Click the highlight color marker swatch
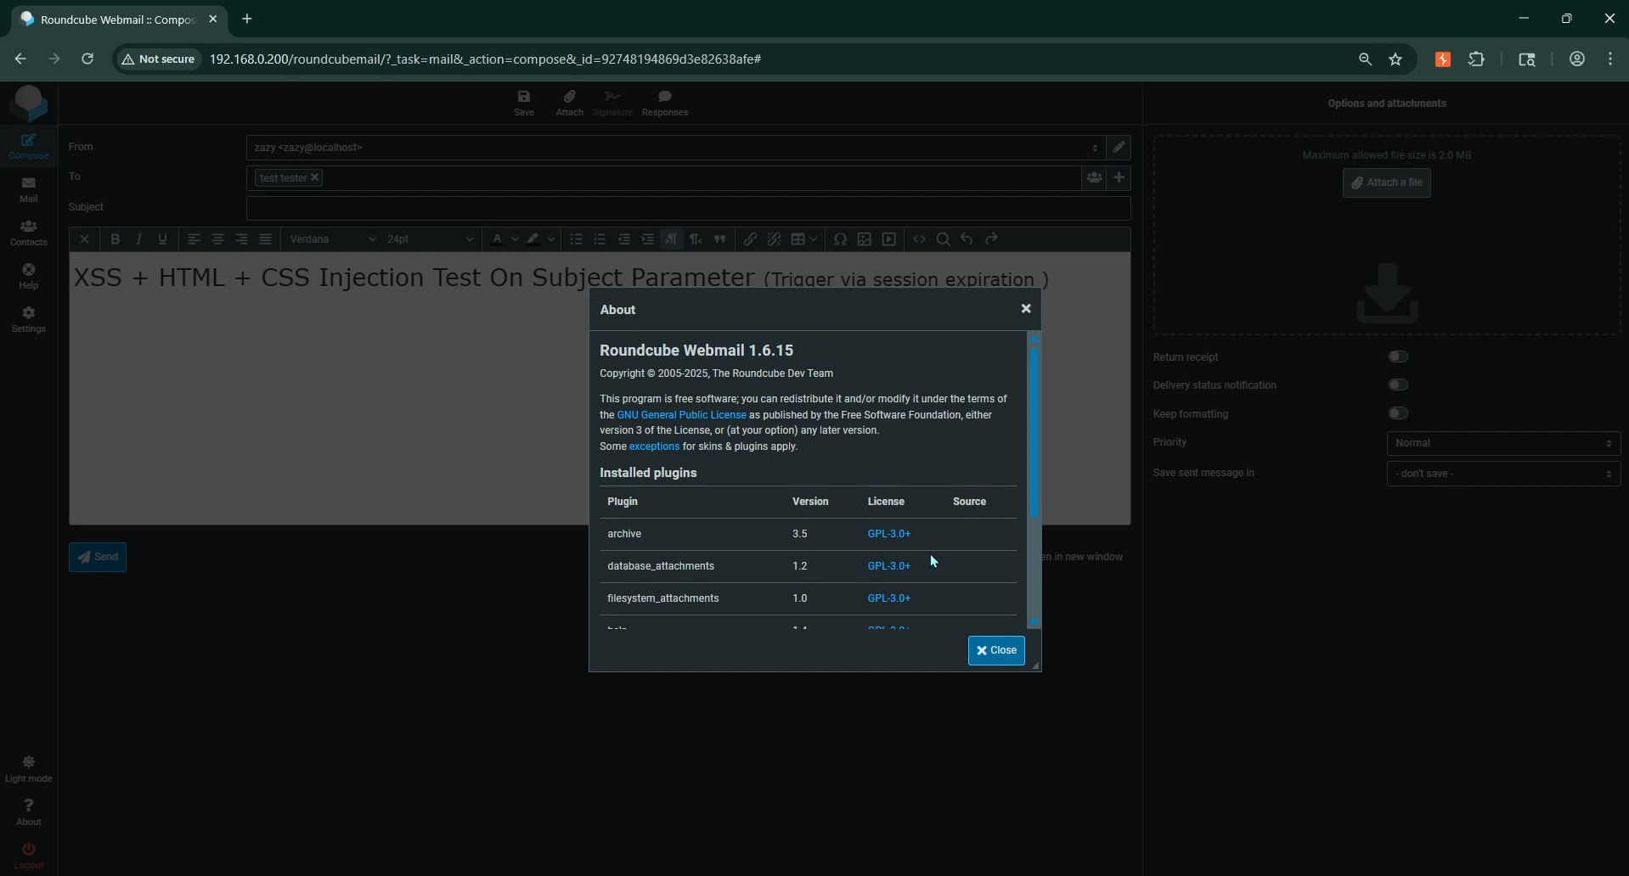The height and width of the screenshot is (876, 1629). point(533,239)
